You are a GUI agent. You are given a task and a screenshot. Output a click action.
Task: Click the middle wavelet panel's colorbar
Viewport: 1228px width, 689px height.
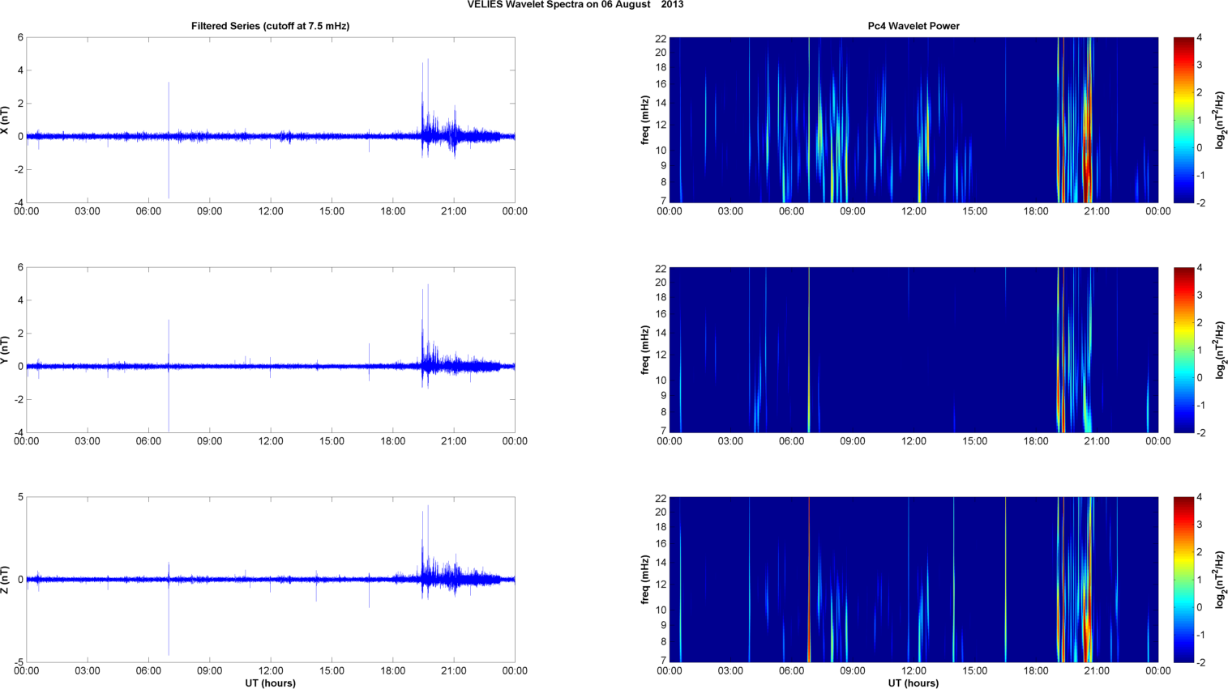coord(1183,350)
